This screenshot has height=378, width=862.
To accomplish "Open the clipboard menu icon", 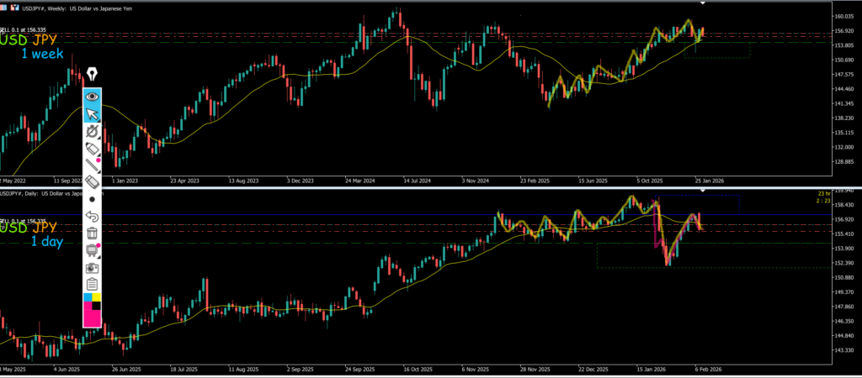I will click(x=93, y=284).
